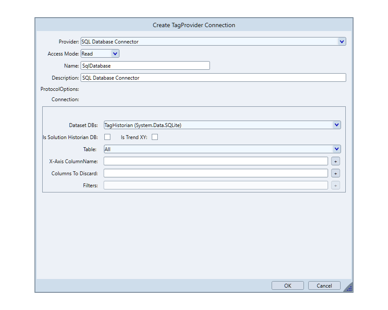Image resolution: width=388 pixels, height=310 pixels.
Task: Open the Dataset DBs dropdown
Action: [336, 125]
